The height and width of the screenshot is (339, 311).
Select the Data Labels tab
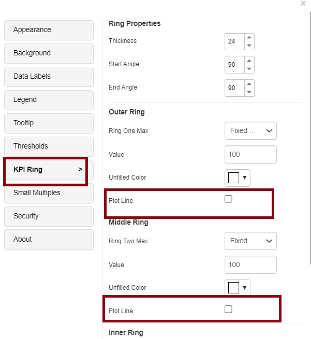pyautogui.click(x=49, y=77)
